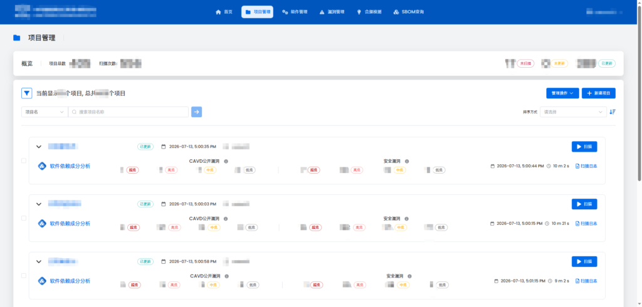Click in the 搜索项目名称 search input
642x307 pixels.
128,112
